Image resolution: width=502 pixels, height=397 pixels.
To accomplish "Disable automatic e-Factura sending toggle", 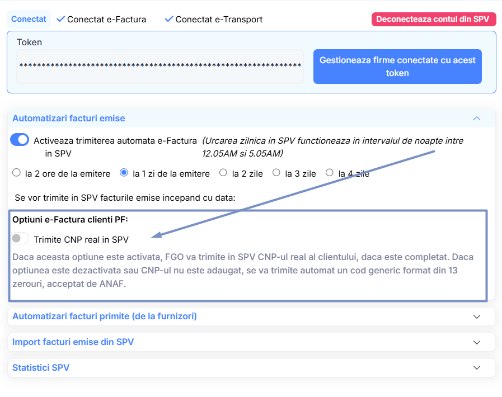I will coord(20,140).
